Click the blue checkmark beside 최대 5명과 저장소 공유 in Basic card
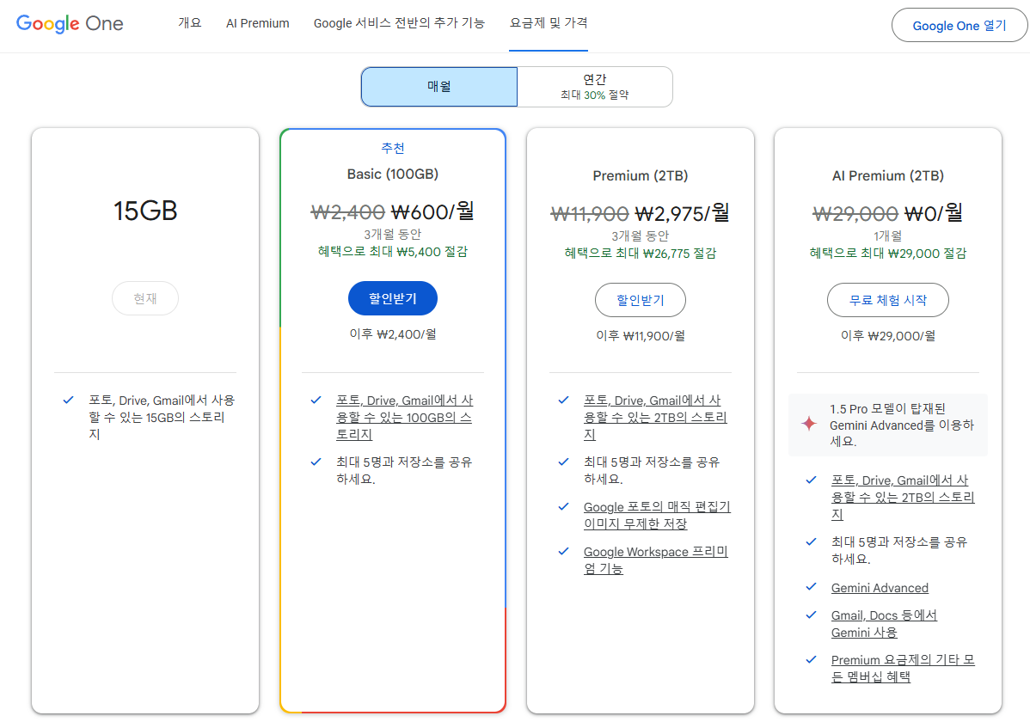Image resolution: width=1030 pixels, height=728 pixels. [x=316, y=463]
